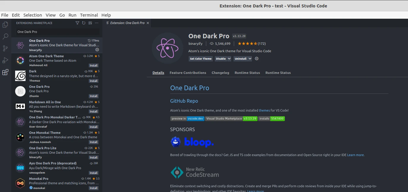This screenshot has width=408, height=192.
Task: Open the Terminal menu
Action: coord(89,15)
